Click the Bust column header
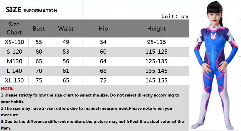 pos(39,28)
